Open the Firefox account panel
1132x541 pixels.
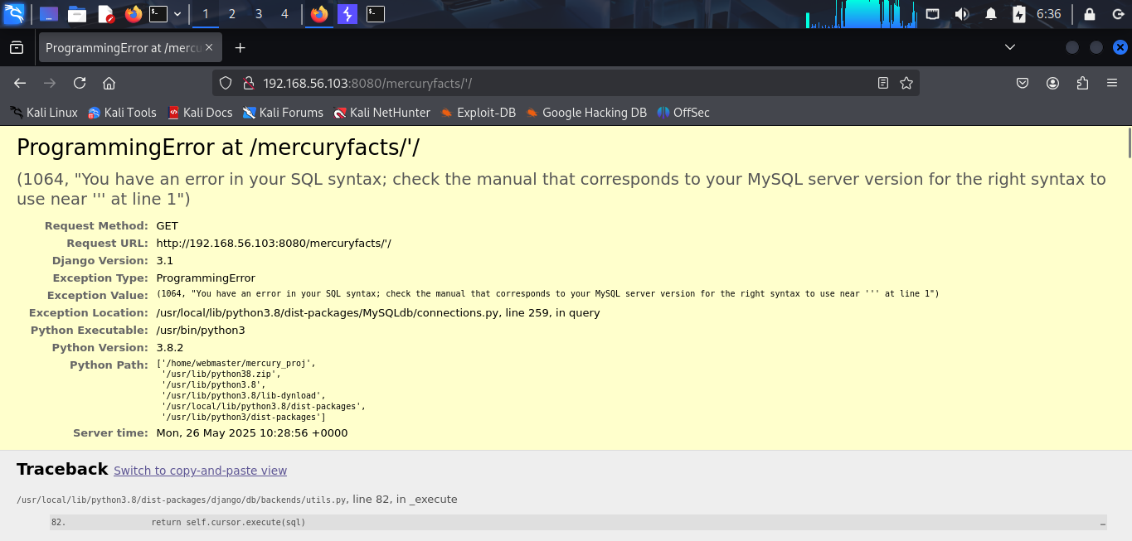click(1052, 83)
